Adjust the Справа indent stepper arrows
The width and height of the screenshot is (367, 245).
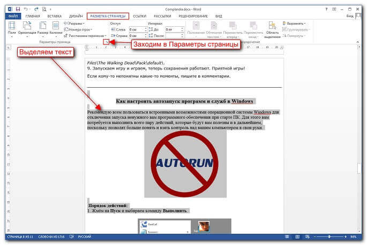tap(146, 36)
